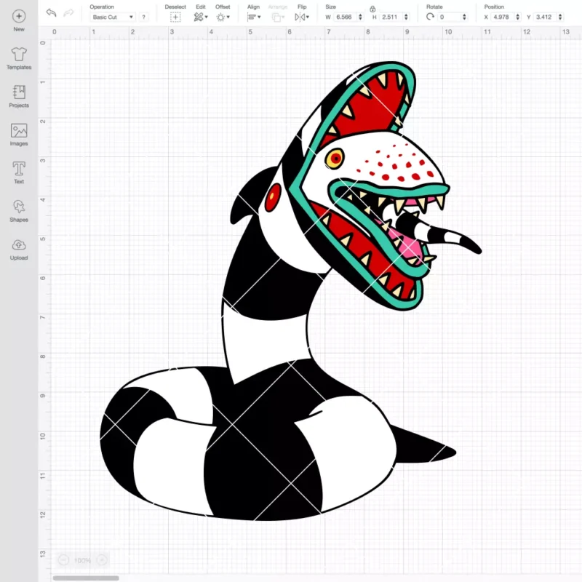The height and width of the screenshot is (582, 582).
Task: Click the operation help question mark
Action: pyautogui.click(x=143, y=17)
